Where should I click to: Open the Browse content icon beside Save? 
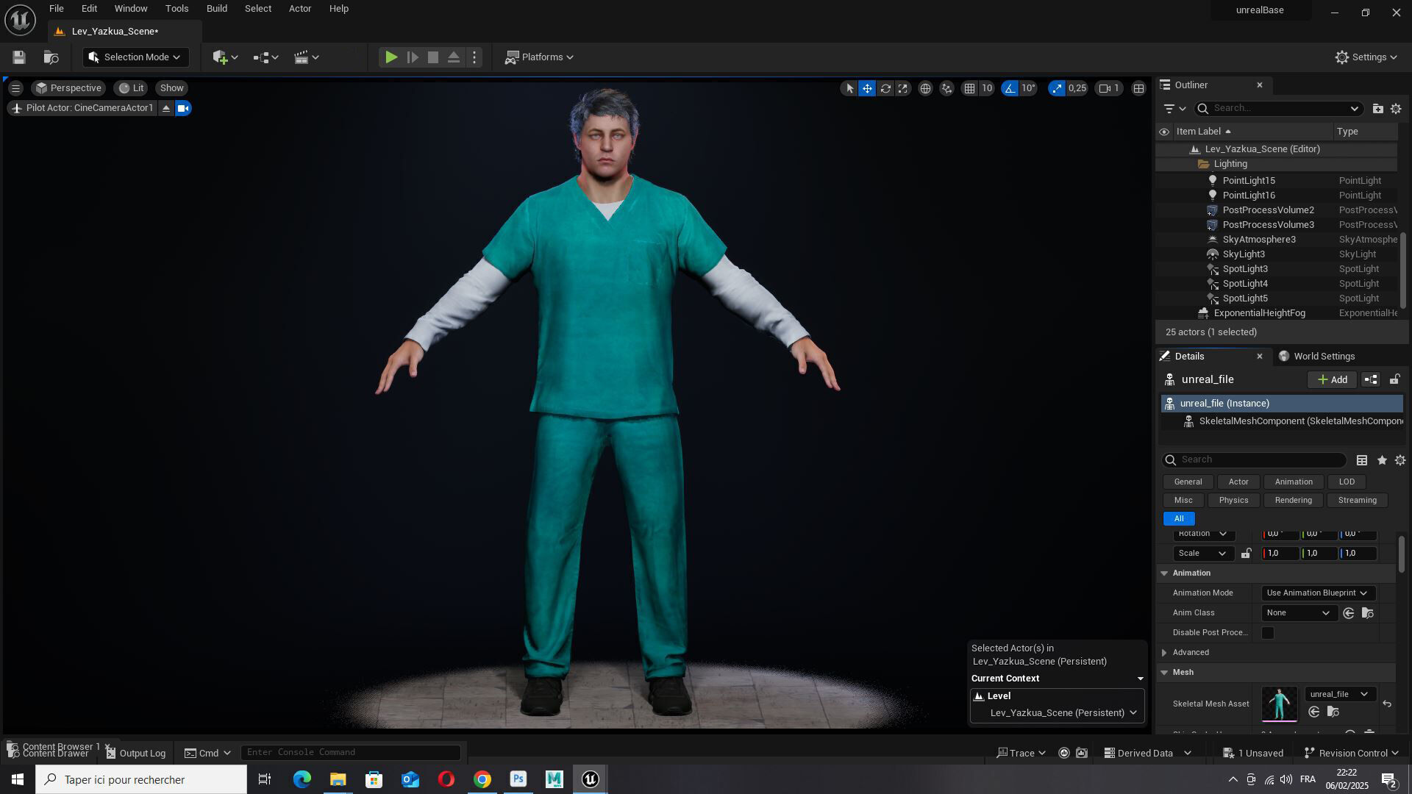click(51, 57)
